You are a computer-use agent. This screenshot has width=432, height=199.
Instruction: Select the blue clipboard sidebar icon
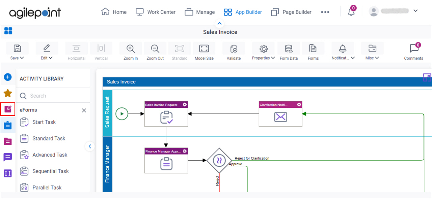(x=8, y=125)
